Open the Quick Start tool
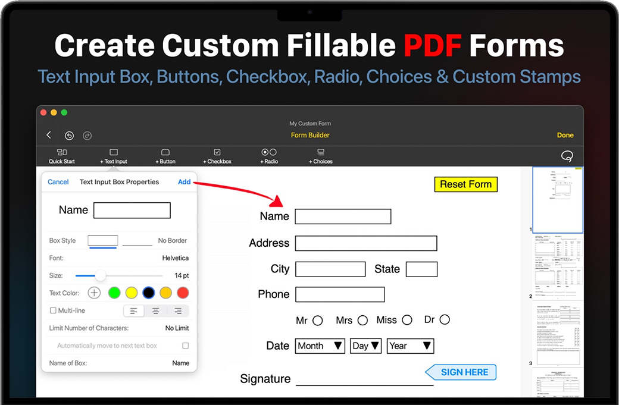 coord(62,156)
